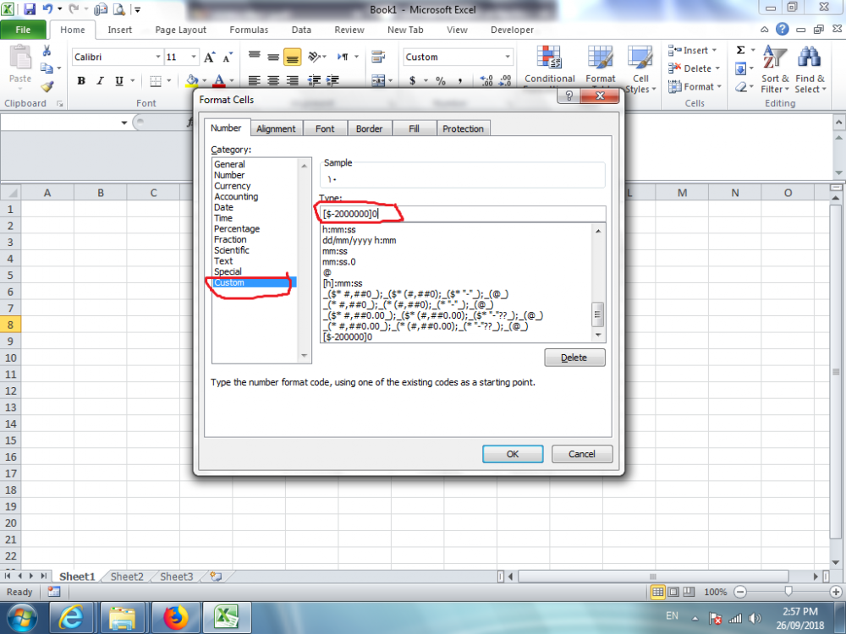
Task: Open the Borders dropdown arrow
Action: [x=169, y=81]
